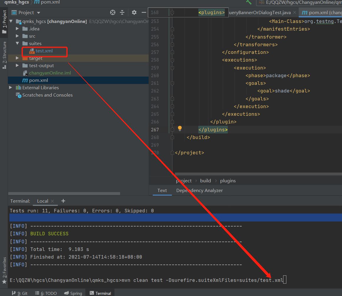
Task: Close the Local terminal tab
Action: click(x=52, y=201)
